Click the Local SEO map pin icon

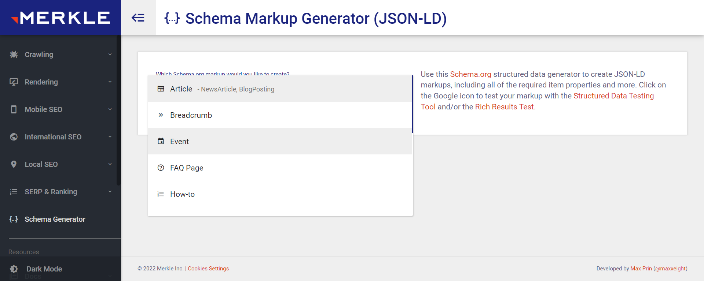[x=14, y=164]
